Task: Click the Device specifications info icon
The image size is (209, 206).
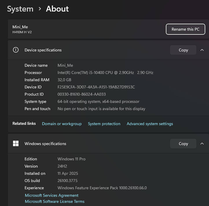Action: click(16, 50)
